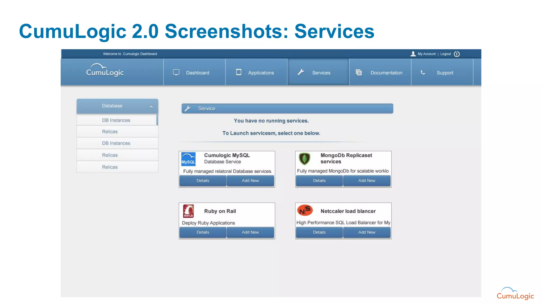Image resolution: width=542 pixels, height=305 pixels.
Task: Select the second DB Instances sidebar item
Action: 117,143
